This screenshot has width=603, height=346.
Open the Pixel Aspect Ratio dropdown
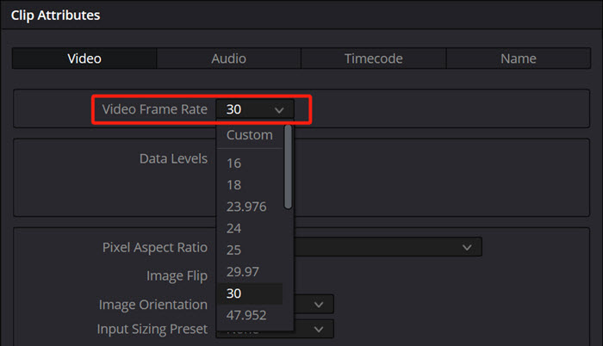pyautogui.click(x=388, y=247)
